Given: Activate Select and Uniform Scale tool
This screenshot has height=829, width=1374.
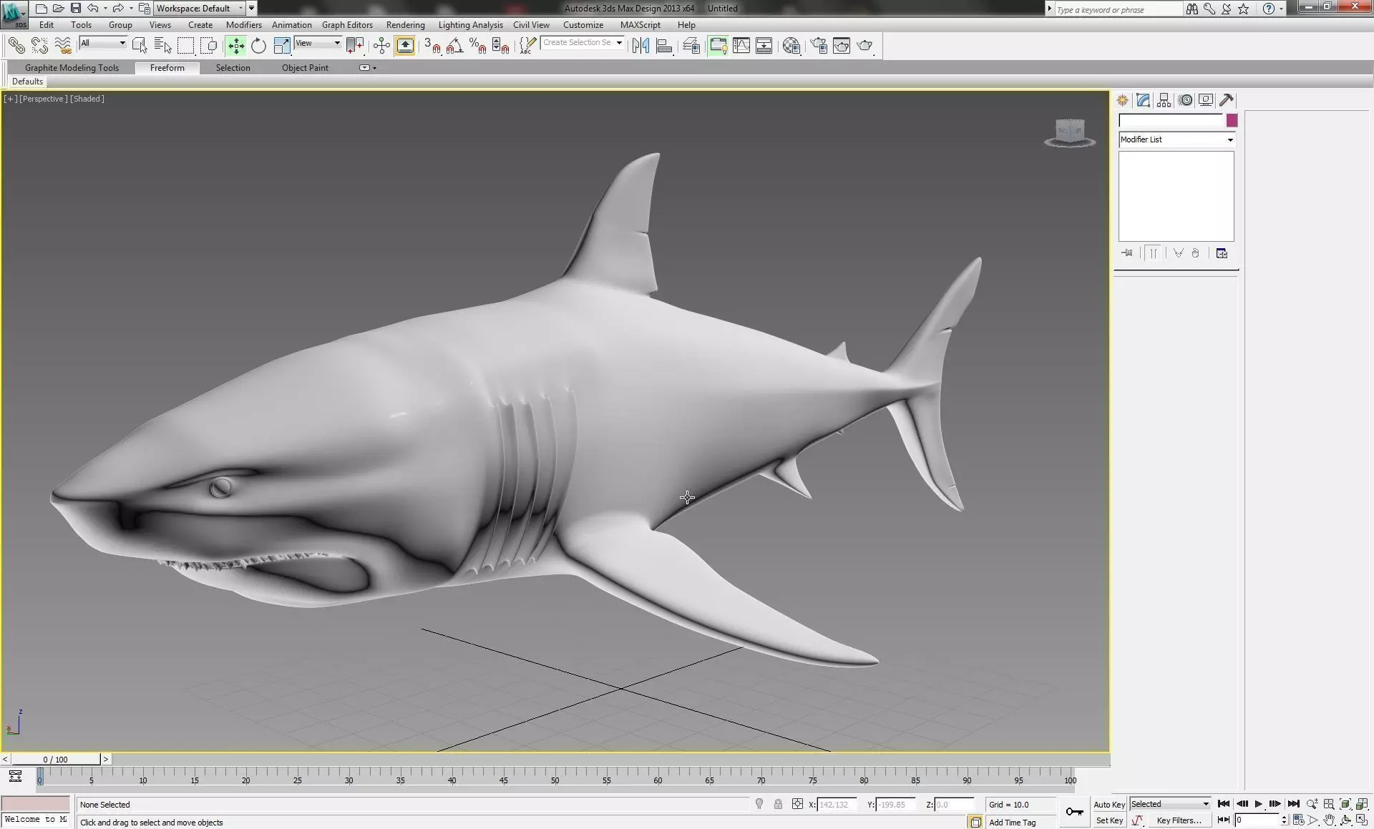Looking at the screenshot, I should 282,46.
